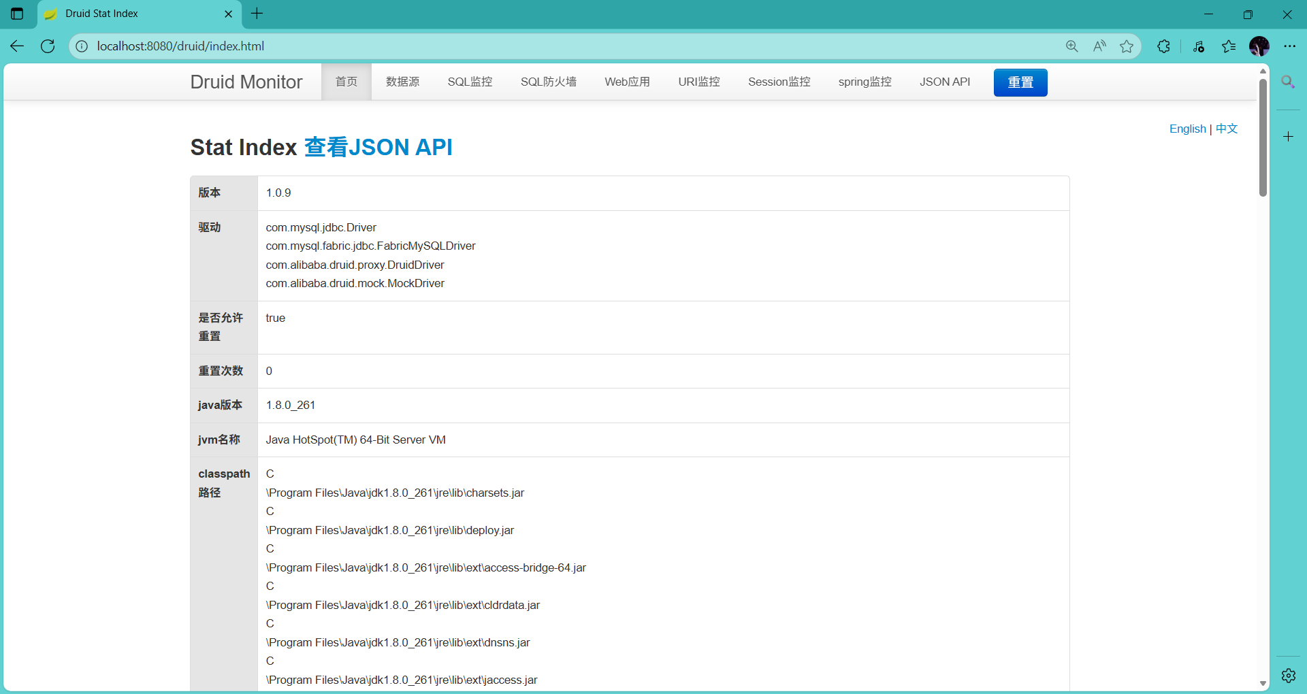Click the 驱动 row label
The image size is (1307, 694).
(x=209, y=227)
